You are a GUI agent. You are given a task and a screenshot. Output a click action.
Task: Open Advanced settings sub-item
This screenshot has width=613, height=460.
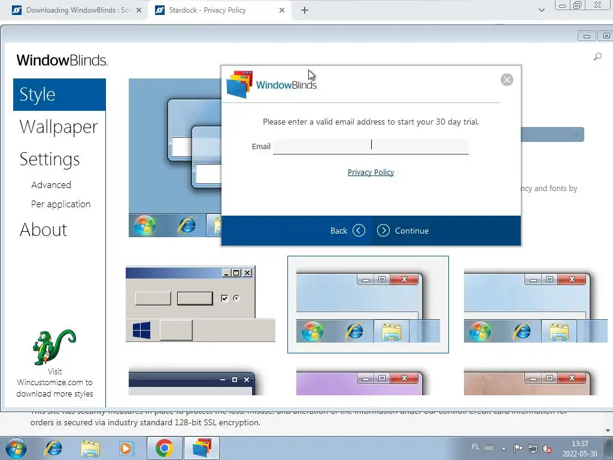pos(51,184)
